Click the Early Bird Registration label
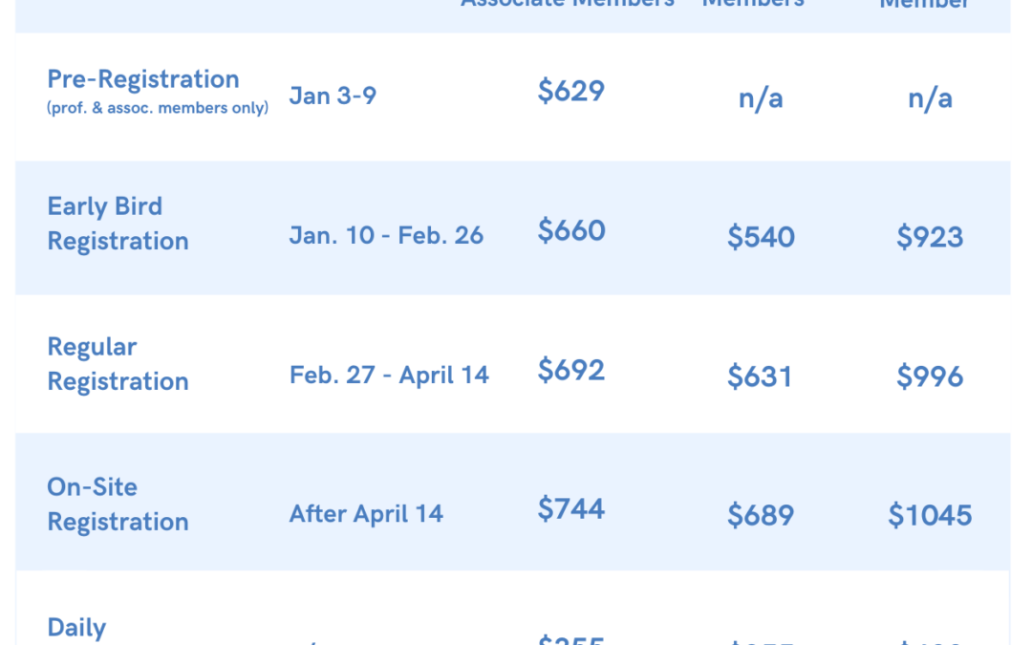 pos(118,224)
